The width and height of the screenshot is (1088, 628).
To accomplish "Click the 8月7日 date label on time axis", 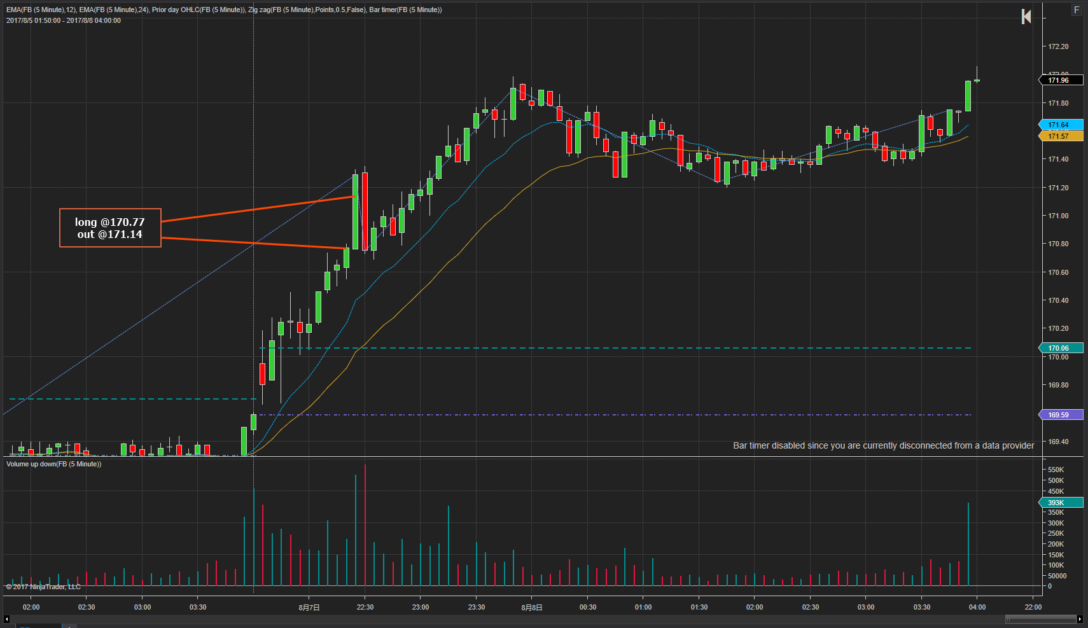I will click(309, 607).
